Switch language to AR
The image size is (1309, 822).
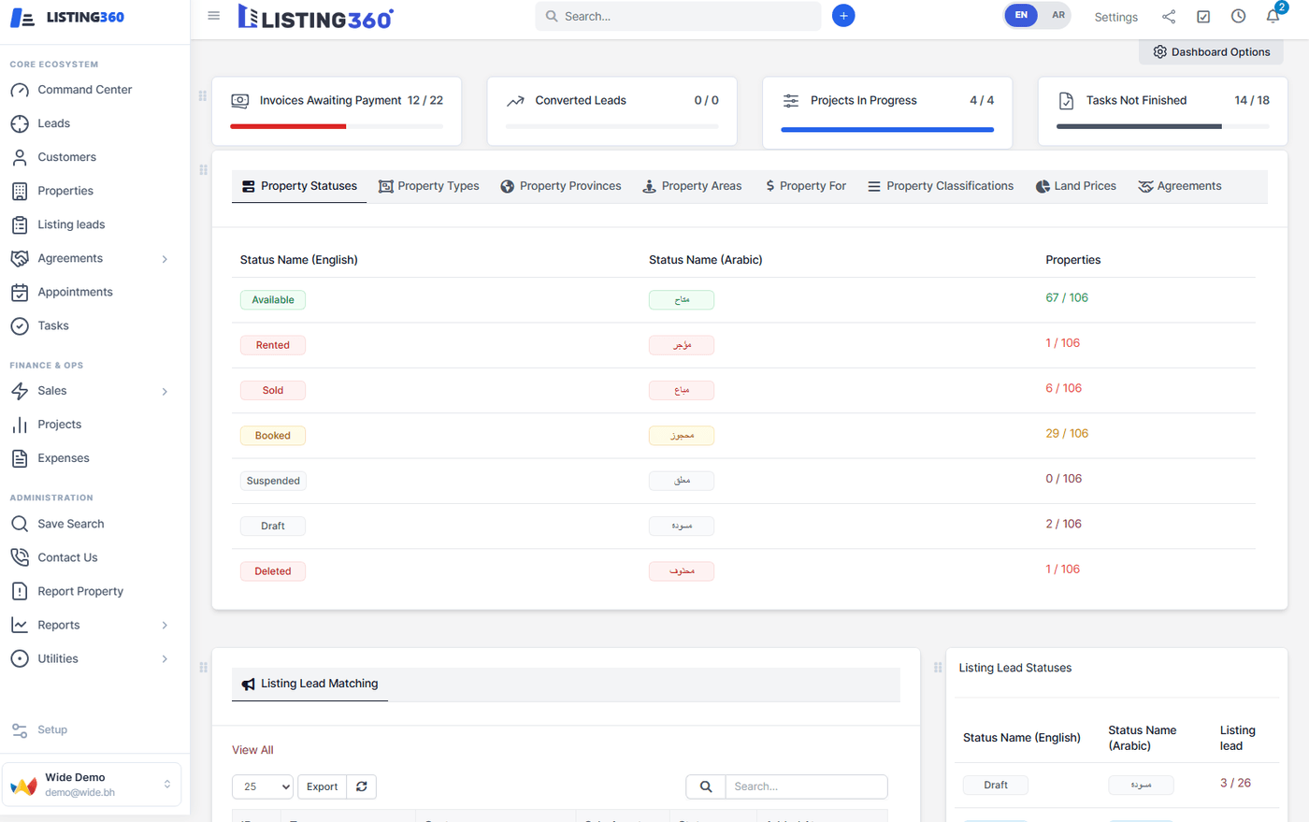(1057, 15)
